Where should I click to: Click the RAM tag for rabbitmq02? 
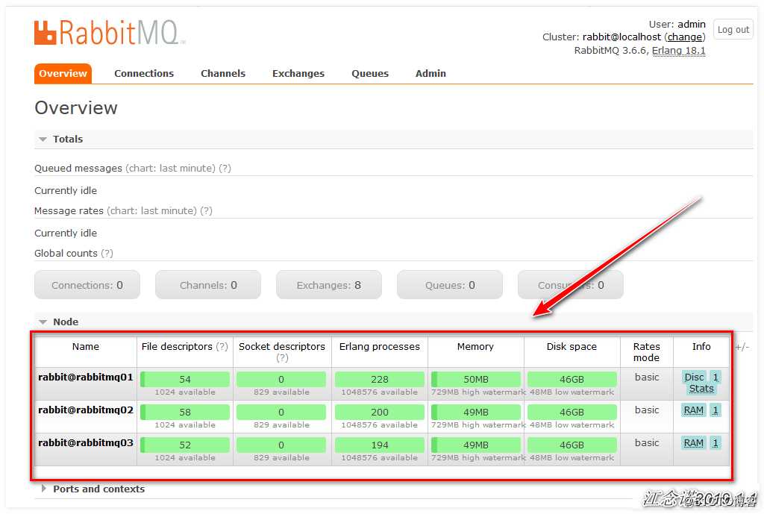(x=693, y=410)
